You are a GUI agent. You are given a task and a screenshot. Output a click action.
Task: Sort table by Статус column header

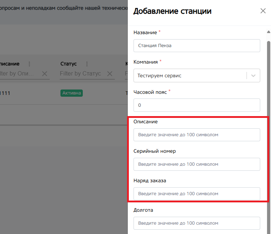(68, 64)
